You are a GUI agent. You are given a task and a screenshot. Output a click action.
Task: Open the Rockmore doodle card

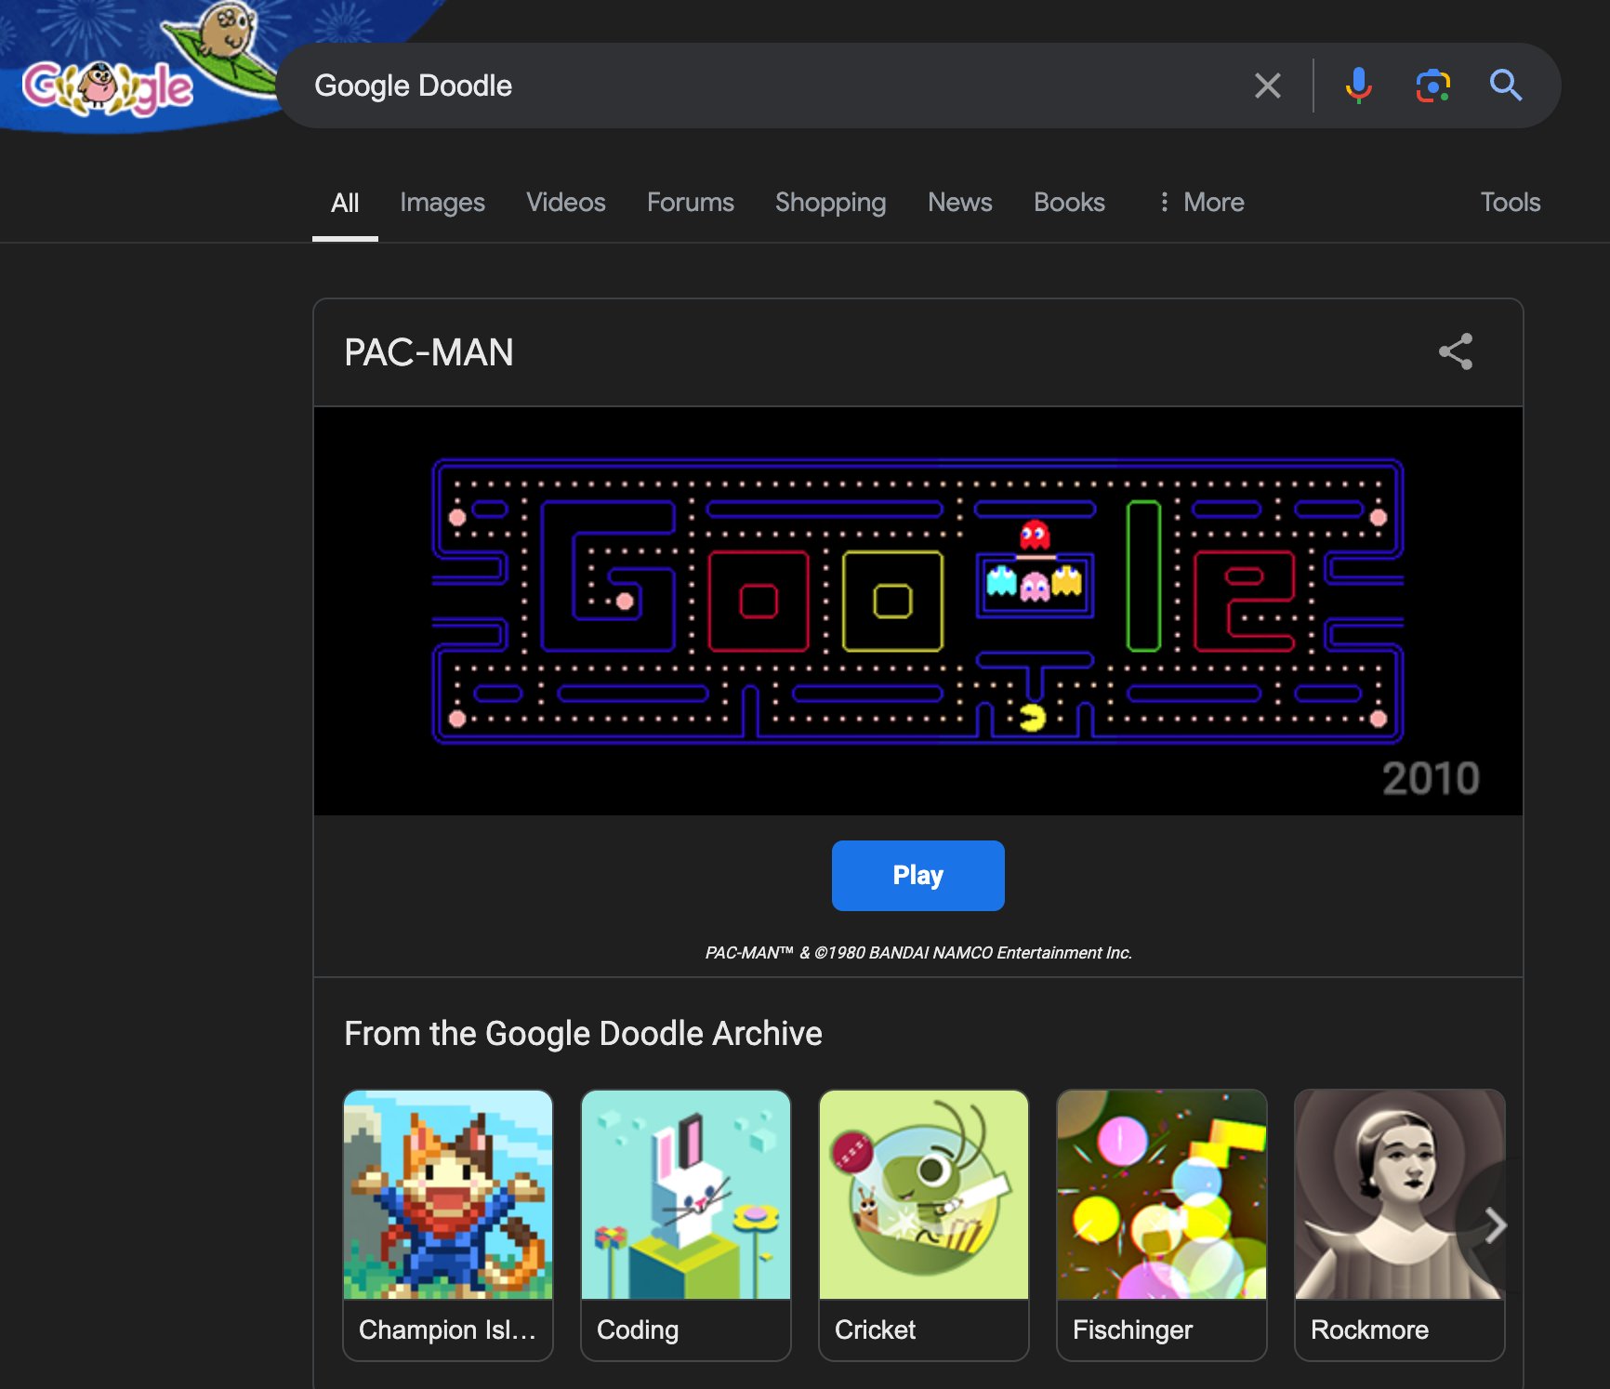tap(1399, 1224)
